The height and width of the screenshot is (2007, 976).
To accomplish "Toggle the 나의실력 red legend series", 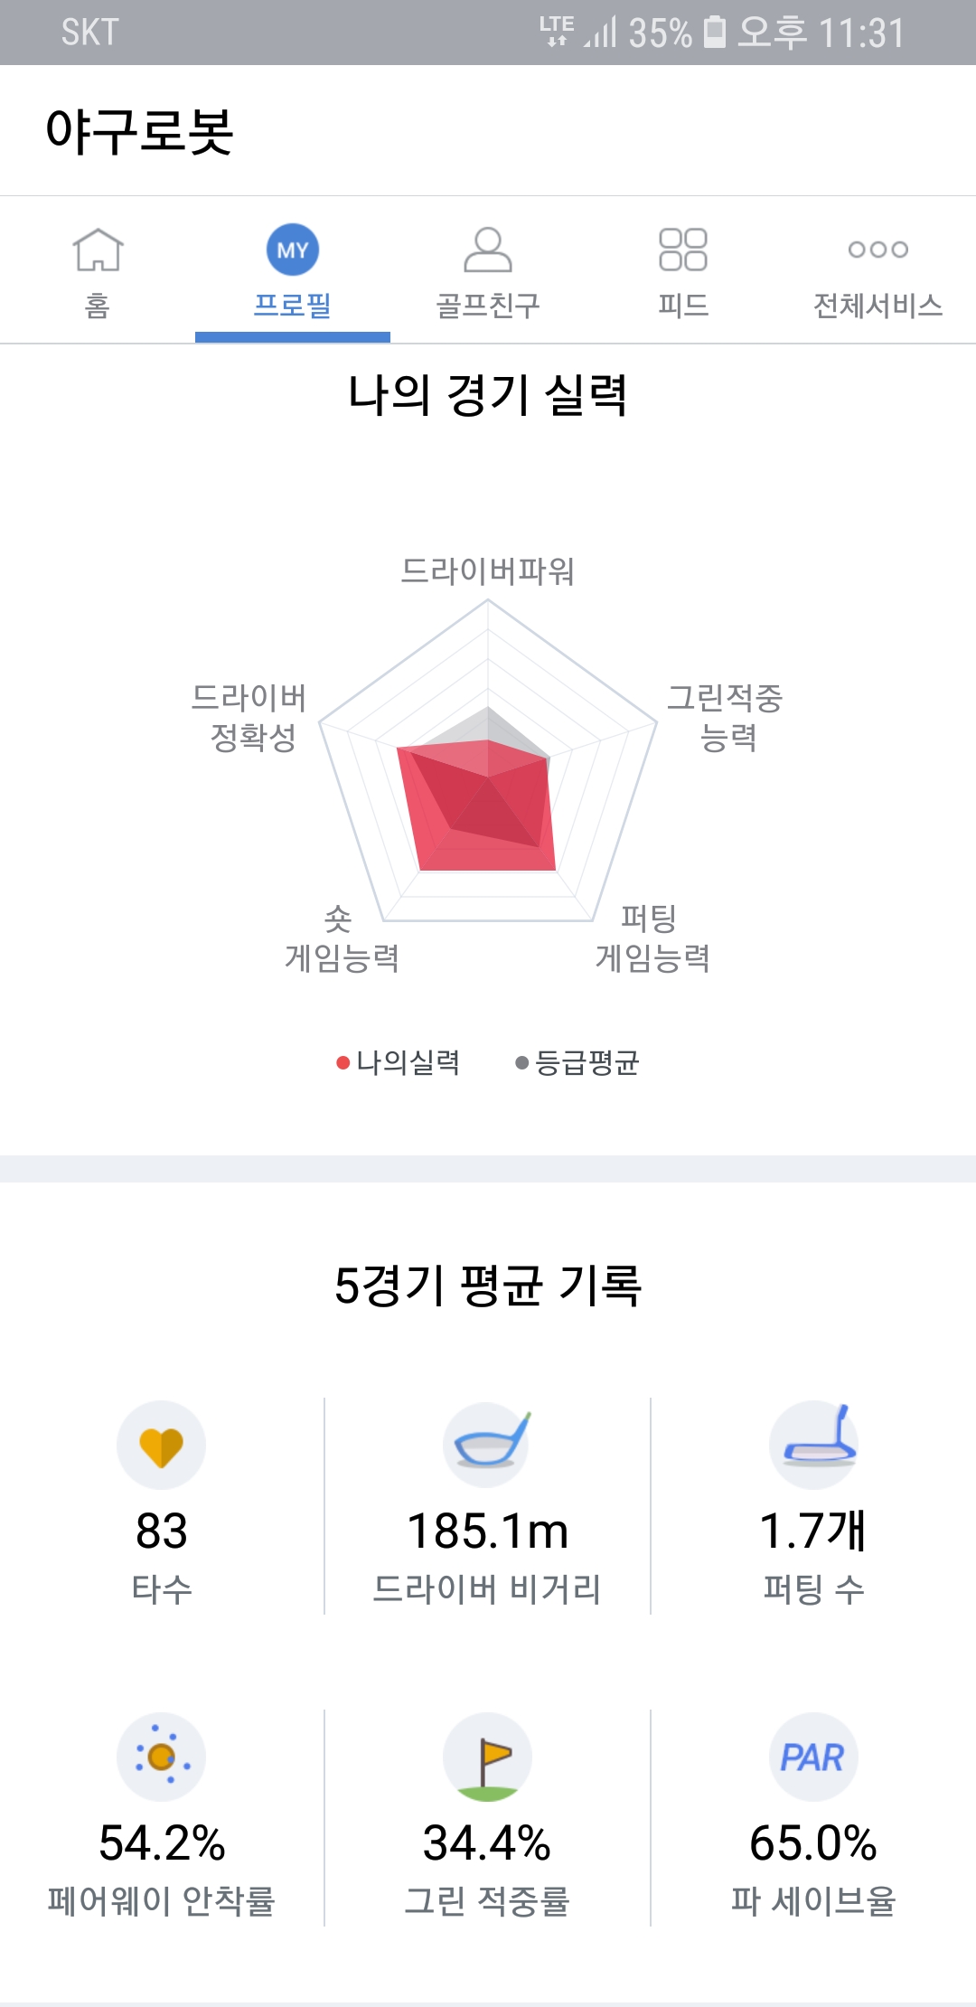I will (399, 1062).
